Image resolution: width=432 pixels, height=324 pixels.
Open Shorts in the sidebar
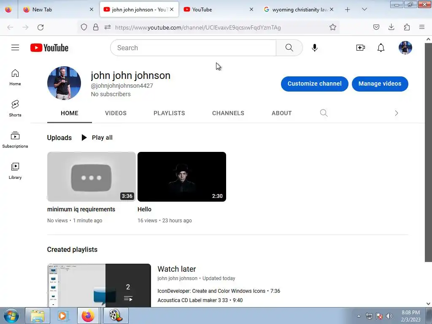tap(15, 108)
